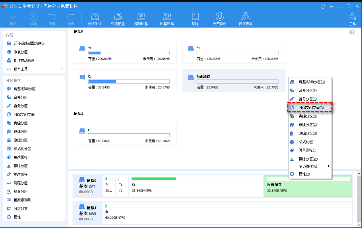Click 删除分区(D) in the context menu

click(310, 133)
